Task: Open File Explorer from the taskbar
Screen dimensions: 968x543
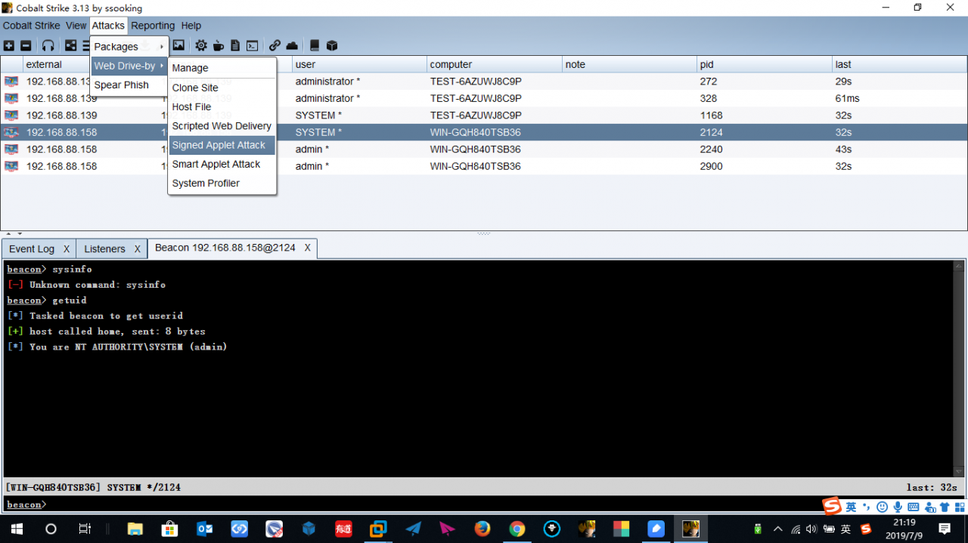Action: coord(135,529)
